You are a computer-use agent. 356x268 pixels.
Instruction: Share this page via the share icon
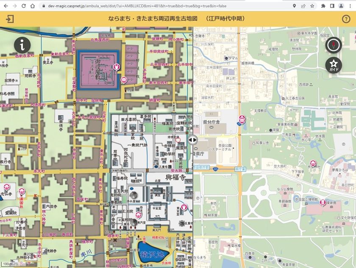pyautogui.click(x=303, y=6)
